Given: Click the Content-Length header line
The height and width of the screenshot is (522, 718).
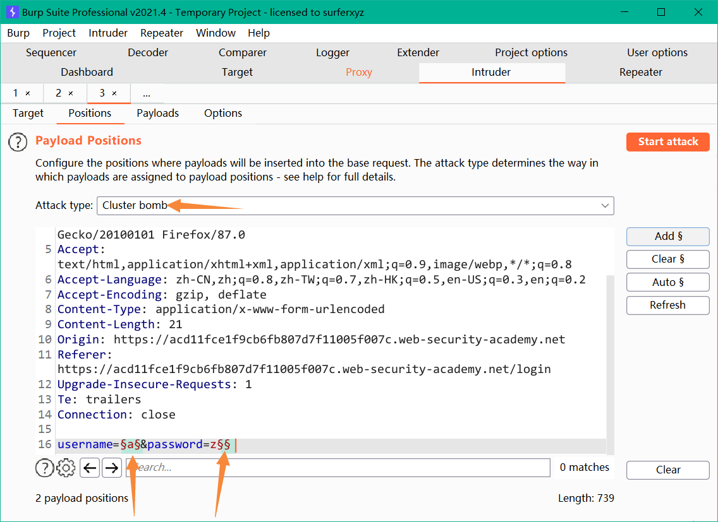Looking at the screenshot, I should click(120, 324).
